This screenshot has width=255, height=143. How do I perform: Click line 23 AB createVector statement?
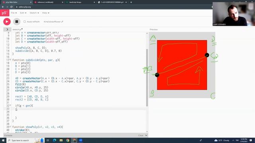point(62,78)
